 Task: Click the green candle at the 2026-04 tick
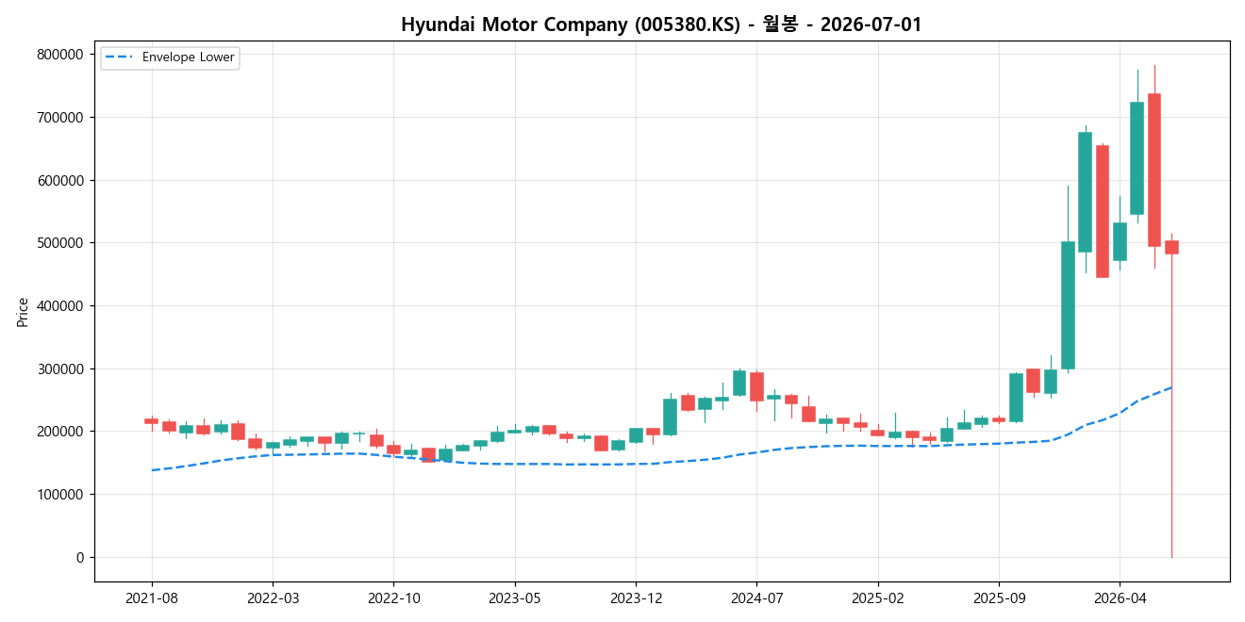tap(1120, 241)
